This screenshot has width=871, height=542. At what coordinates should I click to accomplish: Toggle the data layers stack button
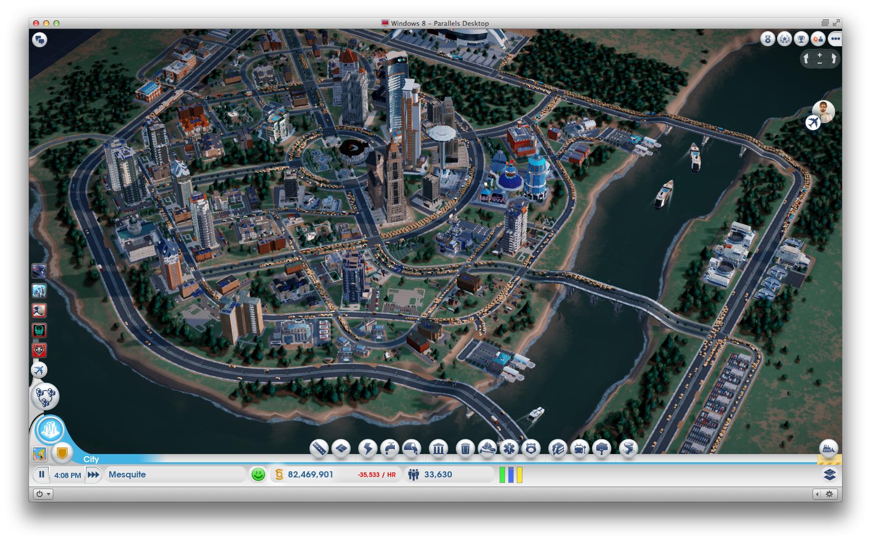(829, 474)
